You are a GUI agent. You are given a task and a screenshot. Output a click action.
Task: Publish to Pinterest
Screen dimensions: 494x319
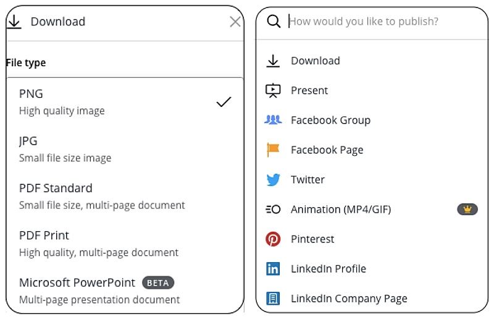(372, 239)
